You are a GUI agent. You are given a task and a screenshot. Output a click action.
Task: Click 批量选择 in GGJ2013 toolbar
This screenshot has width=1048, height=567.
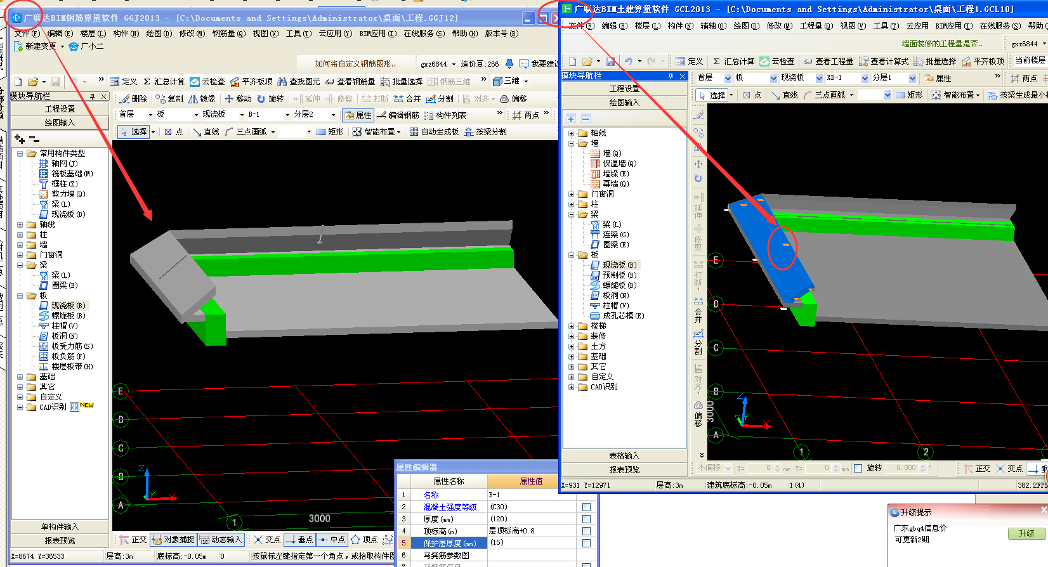[402, 81]
